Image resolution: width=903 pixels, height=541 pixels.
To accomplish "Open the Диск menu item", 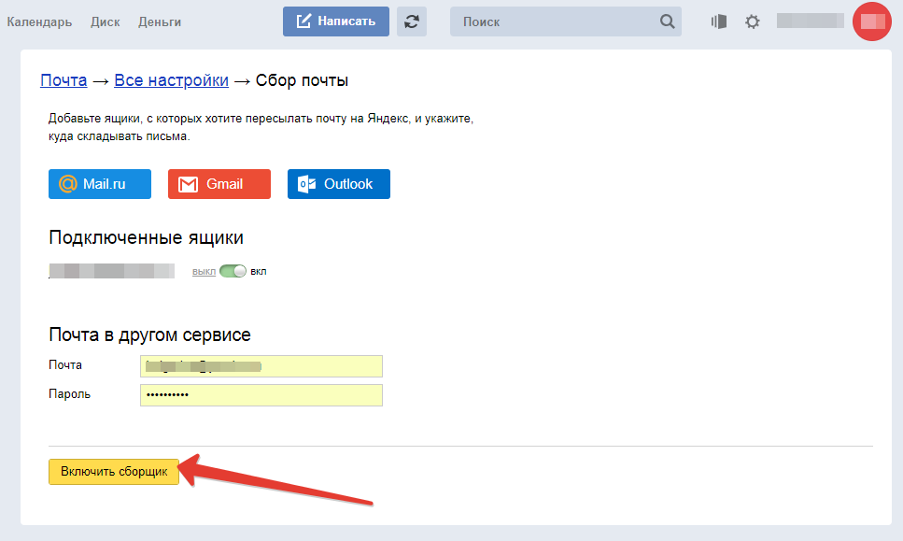I will (106, 21).
